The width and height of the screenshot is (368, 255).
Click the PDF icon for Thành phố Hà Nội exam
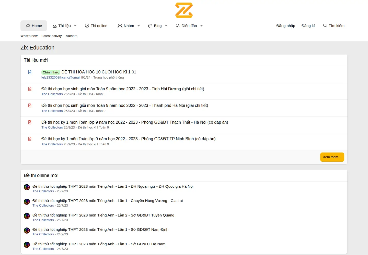tap(30, 106)
